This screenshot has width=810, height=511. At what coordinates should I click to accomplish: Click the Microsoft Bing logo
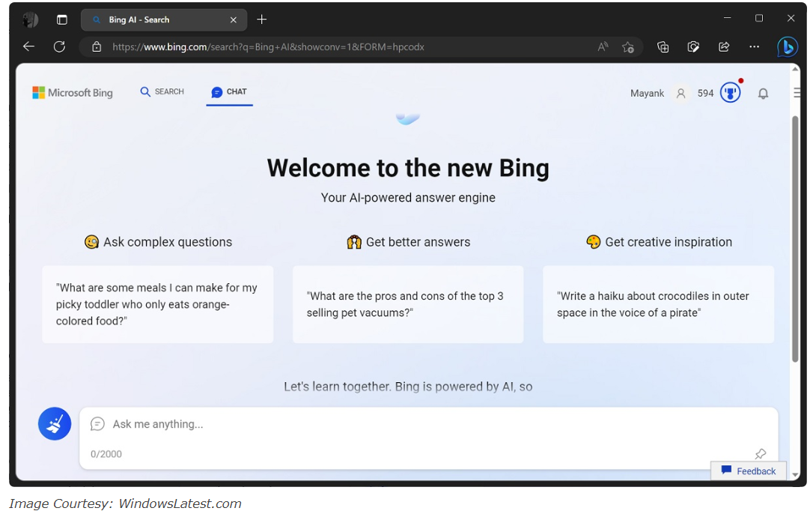click(73, 93)
